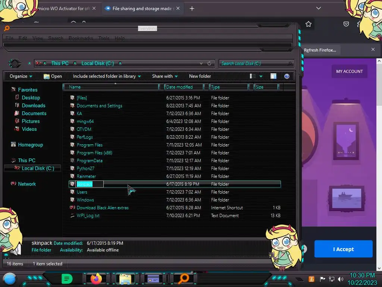Open the Edit menu in Everything
The image size is (382, 287).
coord(23,38)
